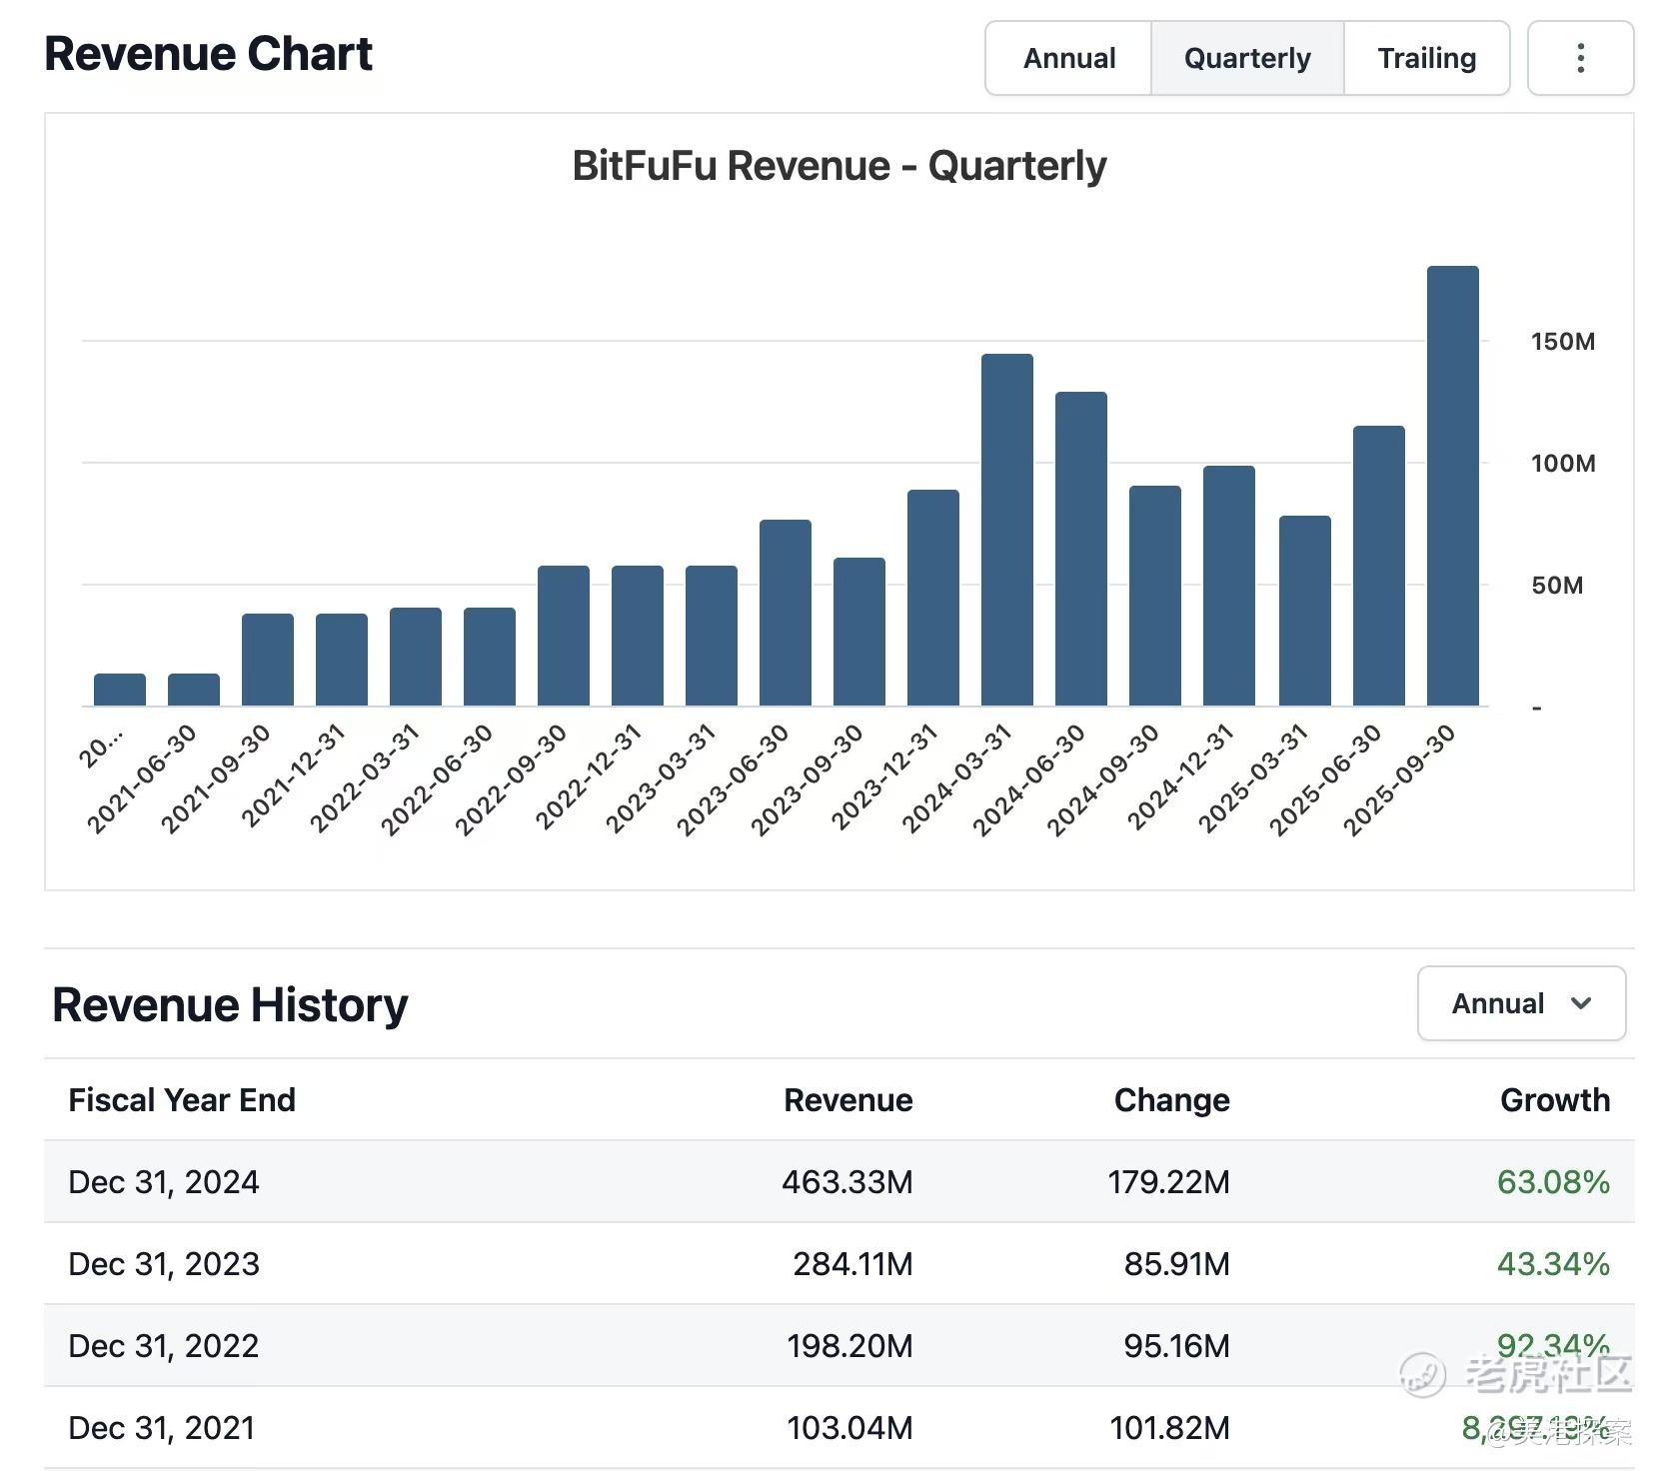Click the Change column header
Image resolution: width=1665 pixels, height=1471 pixels.
pyautogui.click(x=1171, y=1100)
